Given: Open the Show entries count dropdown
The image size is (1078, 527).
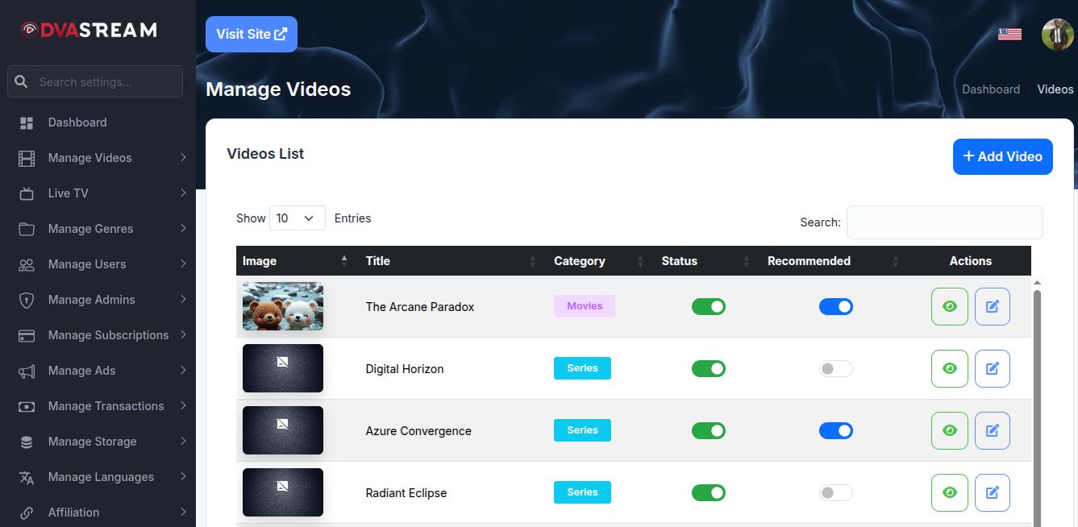Looking at the screenshot, I should coord(298,218).
